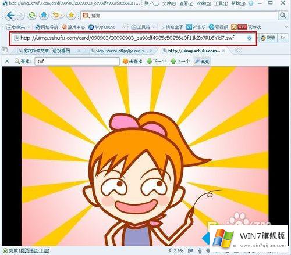The height and width of the screenshot is (255, 291).
Task: Click the forward navigation arrow
Action: [x=20, y=16]
